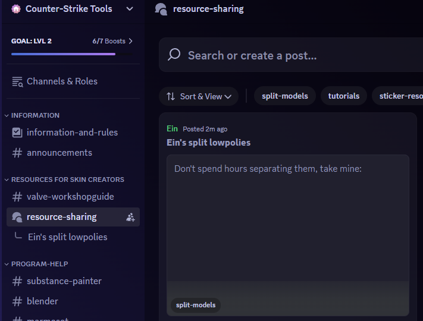This screenshot has width=423, height=321.
Task: Collapse the INFORMATION category
Action: click(x=35, y=115)
